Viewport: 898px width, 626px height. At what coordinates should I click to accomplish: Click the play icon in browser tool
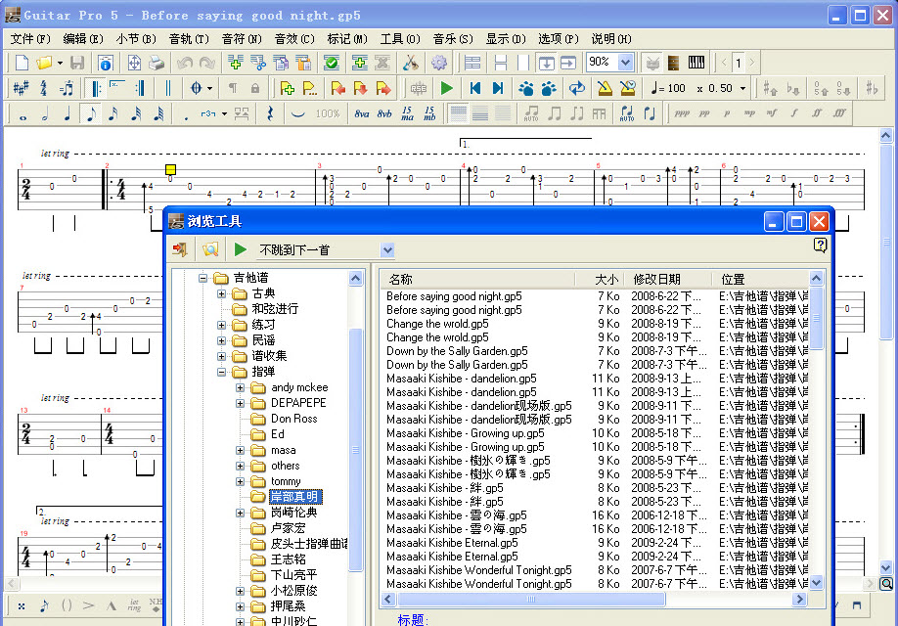(241, 249)
